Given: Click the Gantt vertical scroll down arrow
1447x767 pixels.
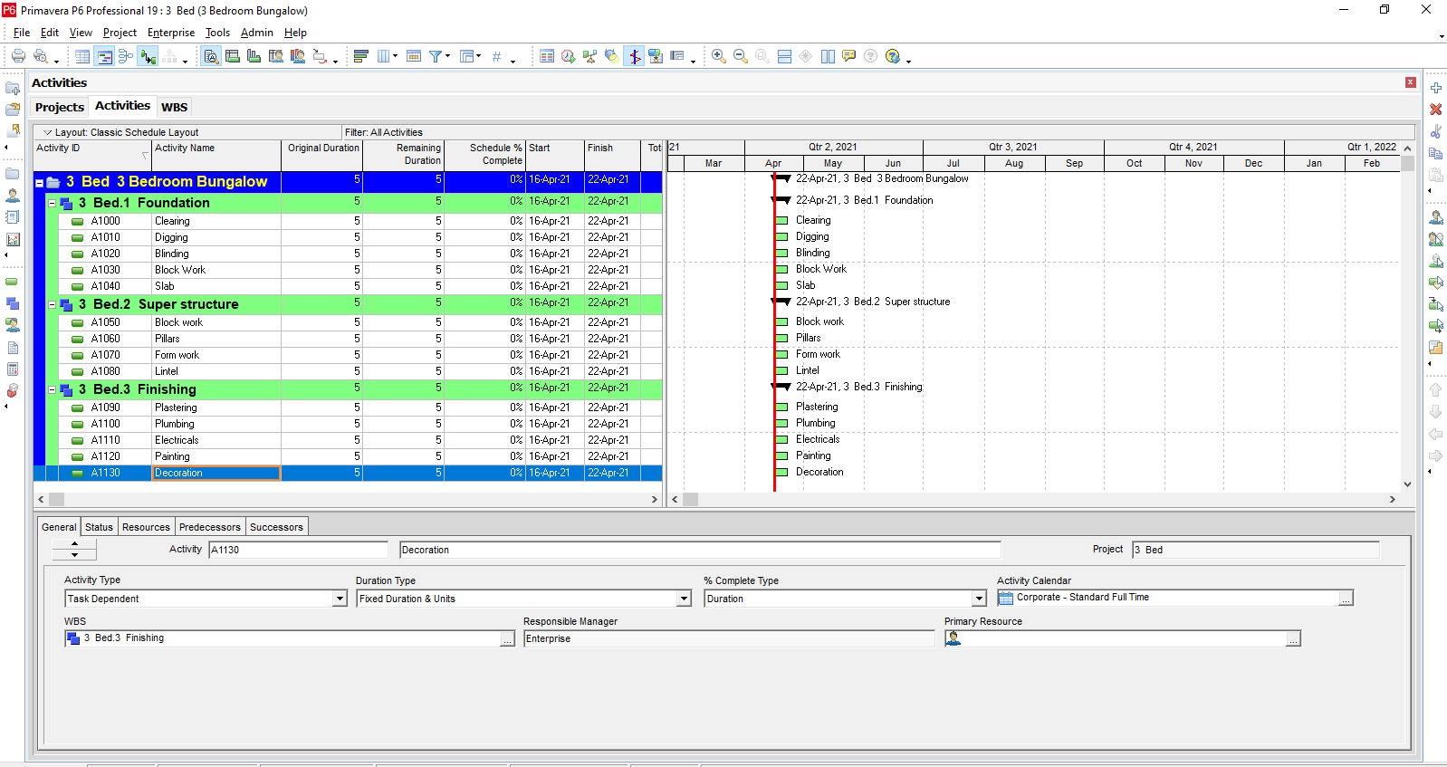Looking at the screenshot, I should (1408, 484).
